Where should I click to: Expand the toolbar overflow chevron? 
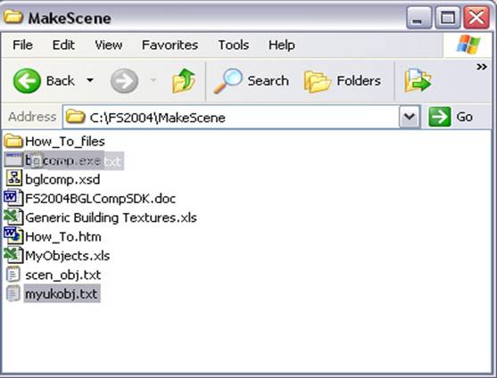pos(482,67)
